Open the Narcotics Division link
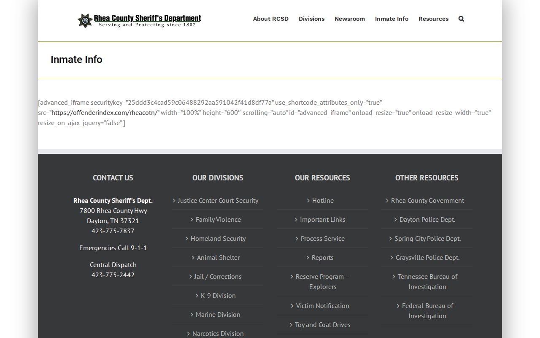The width and height of the screenshot is (540, 338). click(218, 334)
